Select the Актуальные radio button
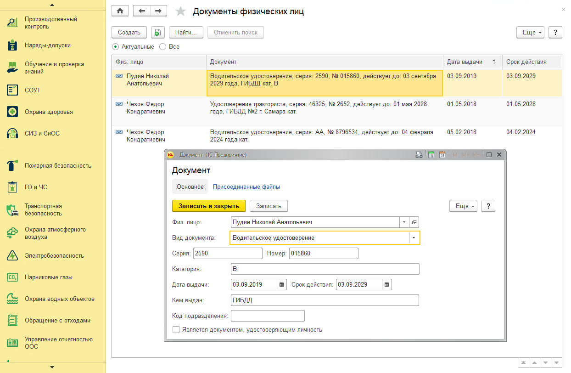Image resolution: width=571 pixels, height=373 pixels. tap(115, 47)
